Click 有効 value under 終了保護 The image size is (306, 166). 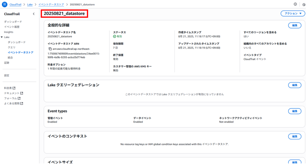coord(116,59)
